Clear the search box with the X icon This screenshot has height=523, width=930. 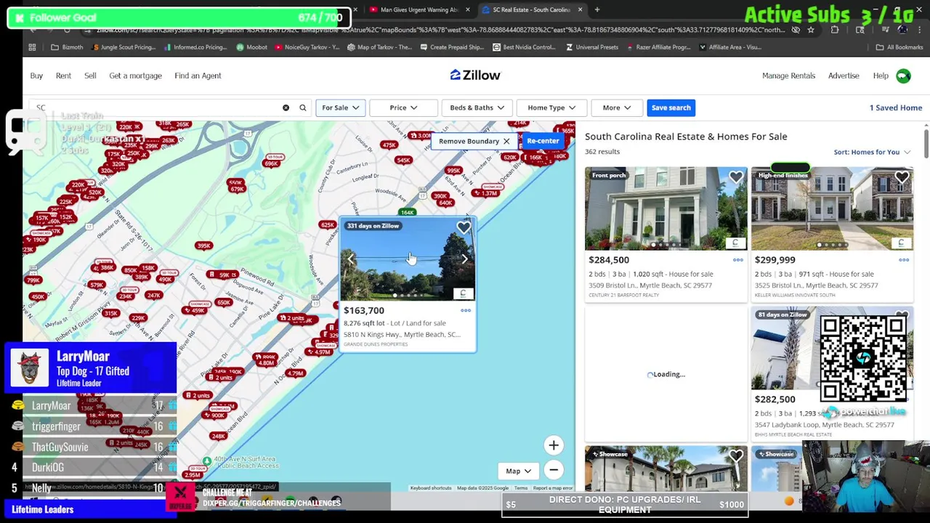[286, 108]
